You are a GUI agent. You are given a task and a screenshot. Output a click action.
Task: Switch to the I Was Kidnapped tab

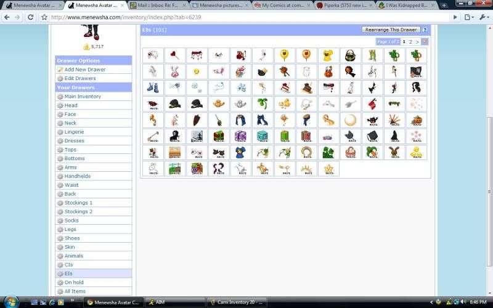click(407, 6)
